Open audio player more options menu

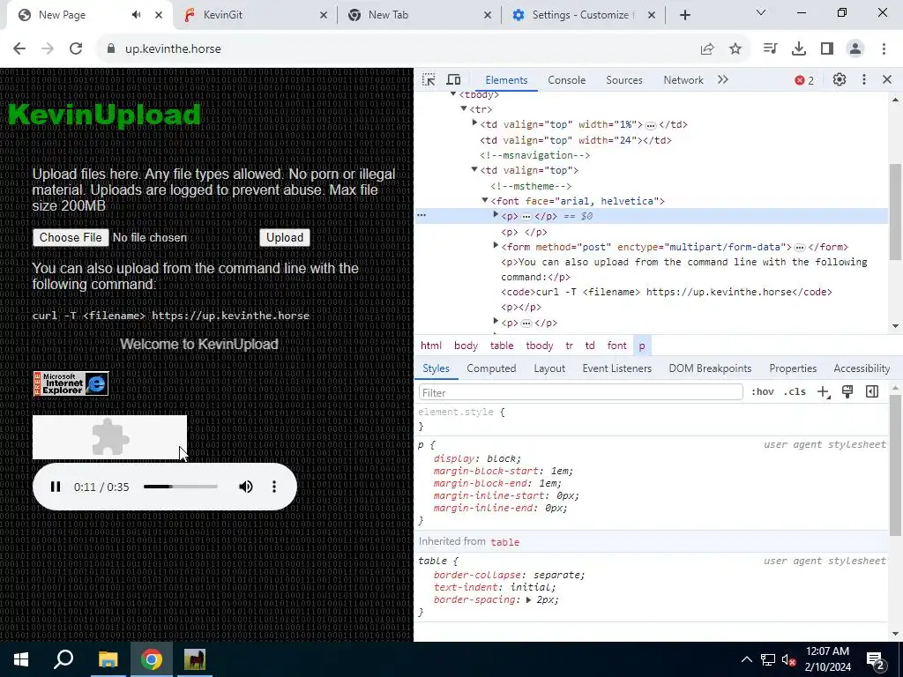point(274,487)
